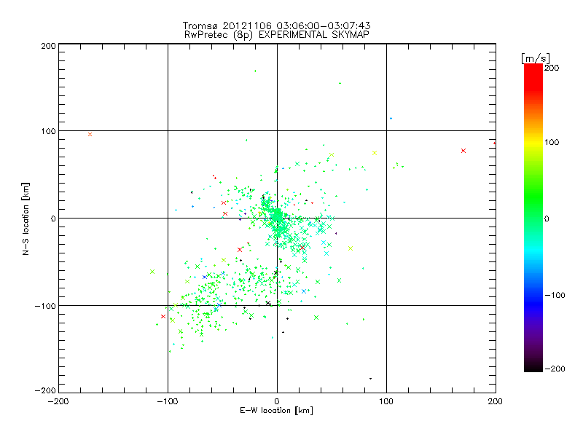Click the blue point above the 100 km line
This screenshot has height=437, width=583.
tap(391, 119)
